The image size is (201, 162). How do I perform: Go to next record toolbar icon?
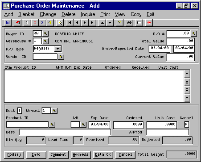85,23
